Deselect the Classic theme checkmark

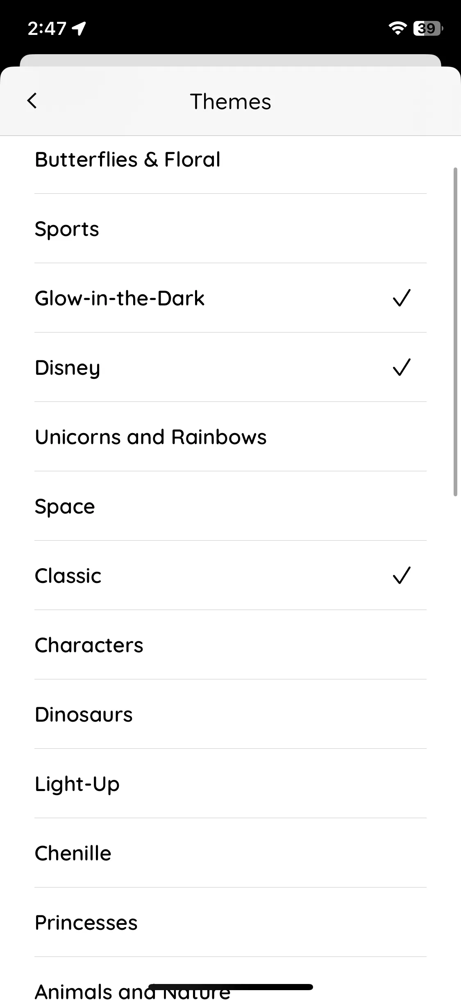click(x=402, y=576)
